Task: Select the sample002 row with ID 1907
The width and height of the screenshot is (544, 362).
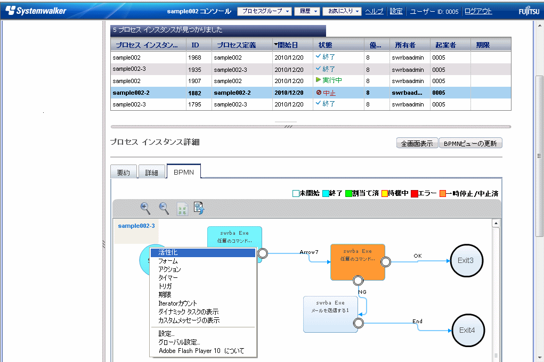Action: (311, 81)
